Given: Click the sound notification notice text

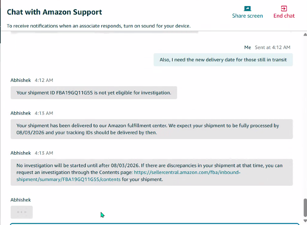Looking at the screenshot, I should click(99, 26).
